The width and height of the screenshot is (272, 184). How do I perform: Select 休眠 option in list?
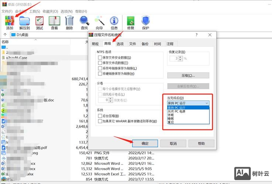(x=188, y=115)
